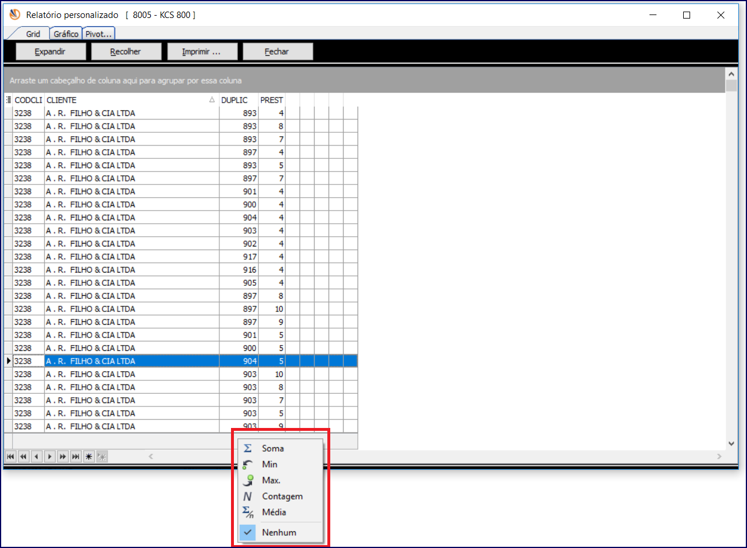The height and width of the screenshot is (548, 747).
Task: Switch to the Grid tab
Action: pyautogui.click(x=33, y=34)
